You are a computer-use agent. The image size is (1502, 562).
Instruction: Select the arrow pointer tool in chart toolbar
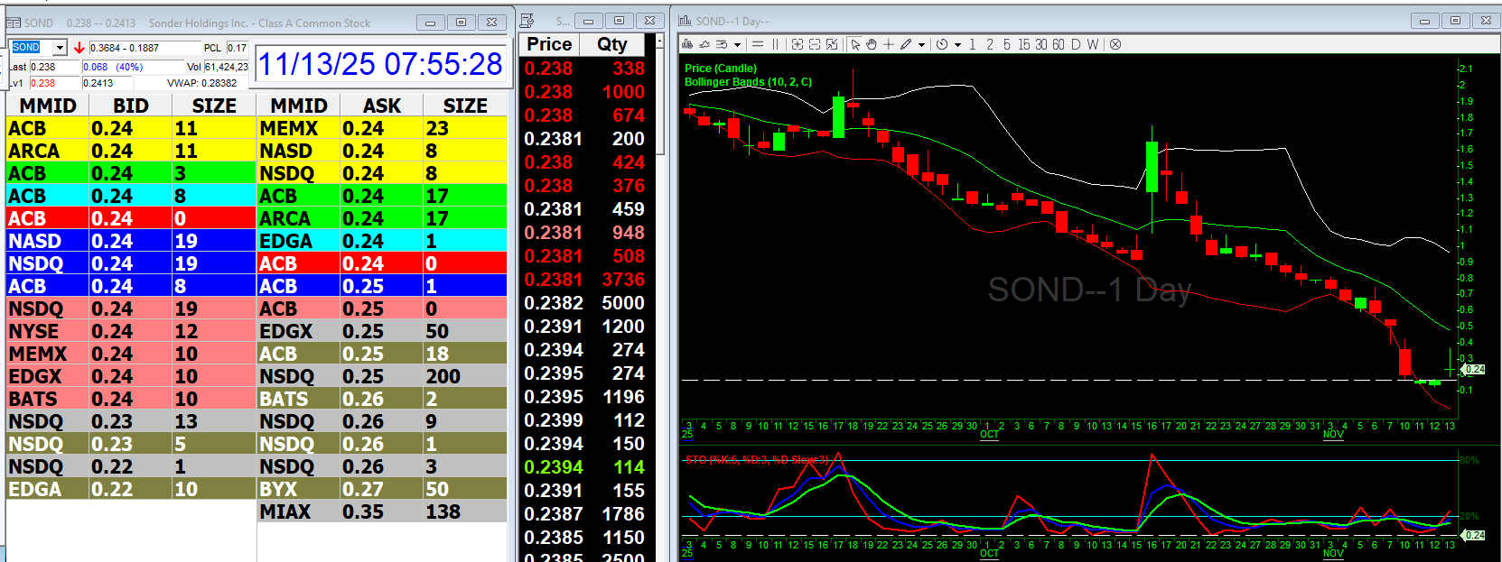pyautogui.click(x=854, y=44)
